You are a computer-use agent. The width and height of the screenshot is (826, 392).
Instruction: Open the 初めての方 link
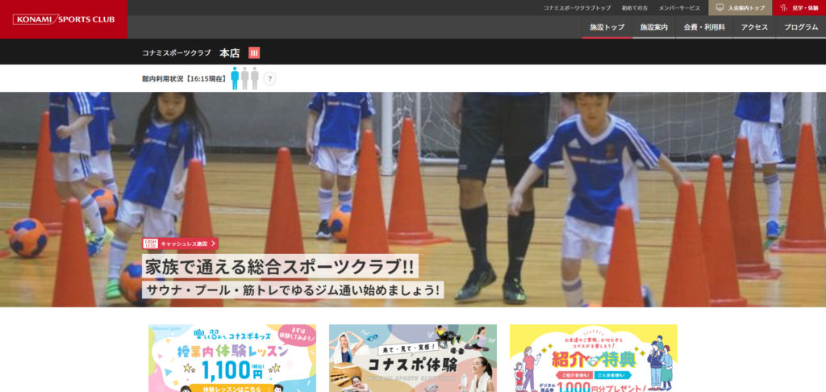[x=634, y=8]
